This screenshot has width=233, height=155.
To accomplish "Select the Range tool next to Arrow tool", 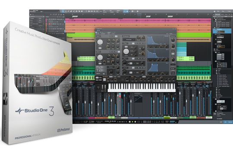I will pyautogui.click(x=66, y=12).
